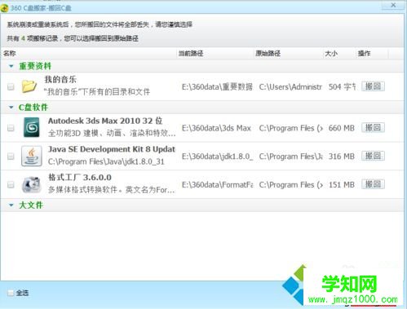Click path E:\360data\FormatFa
The width and height of the screenshot is (407, 309).
point(217,185)
